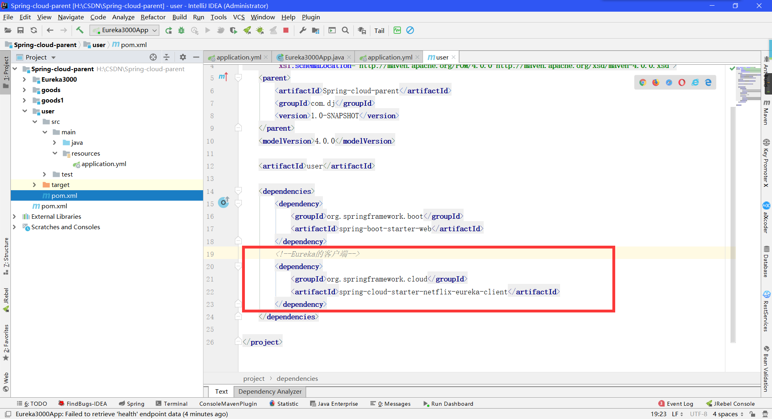Click the Maven reload gutter icon at line 5

pyautogui.click(x=223, y=77)
